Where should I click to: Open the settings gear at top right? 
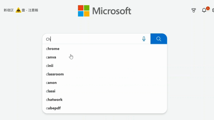click(x=213, y=10)
